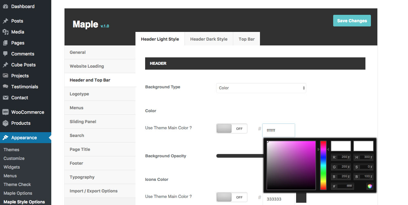The height and width of the screenshot is (205, 408).
Task: Click the Save Changes button
Action: (x=352, y=21)
